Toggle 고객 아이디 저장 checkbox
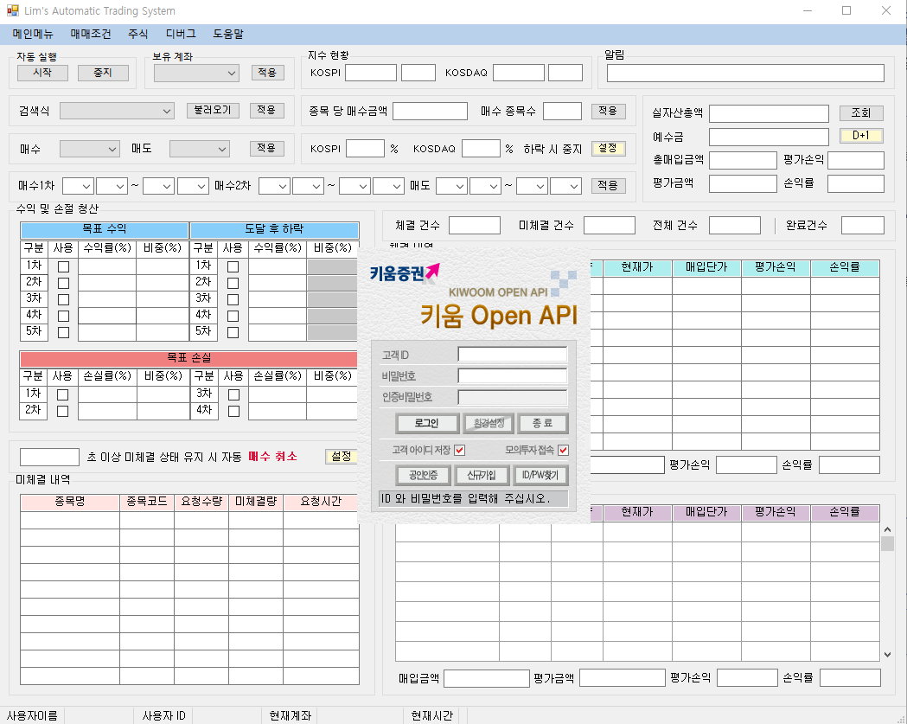907x724 pixels. coord(460,451)
